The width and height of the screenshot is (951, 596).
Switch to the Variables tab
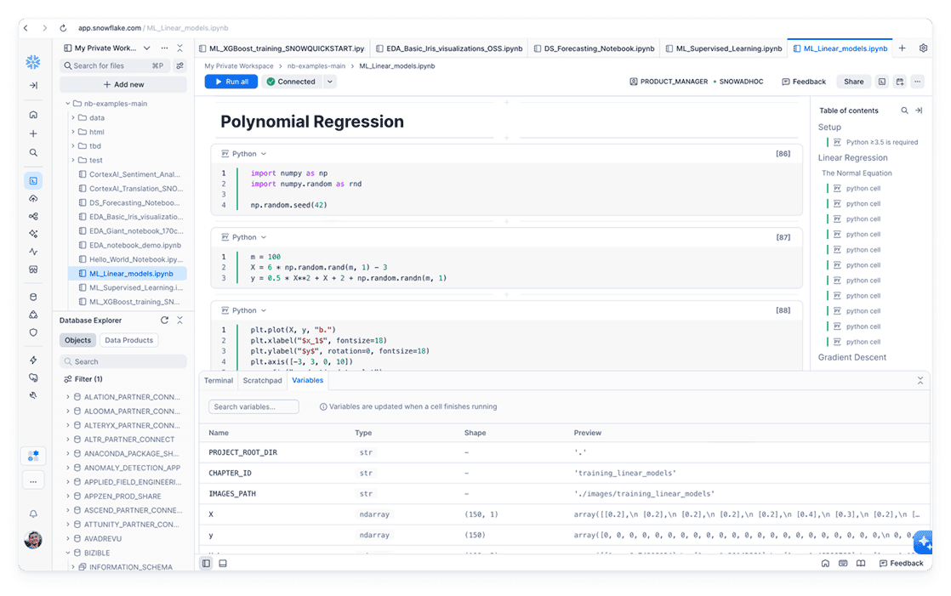tap(307, 380)
